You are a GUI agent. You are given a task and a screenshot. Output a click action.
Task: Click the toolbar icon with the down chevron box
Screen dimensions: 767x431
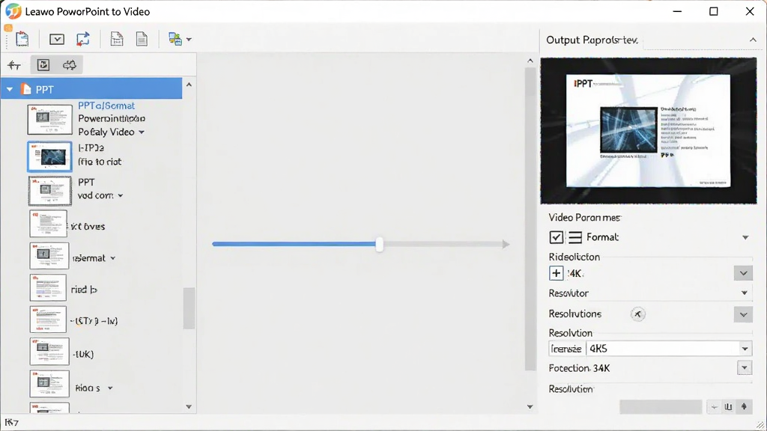tap(57, 39)
